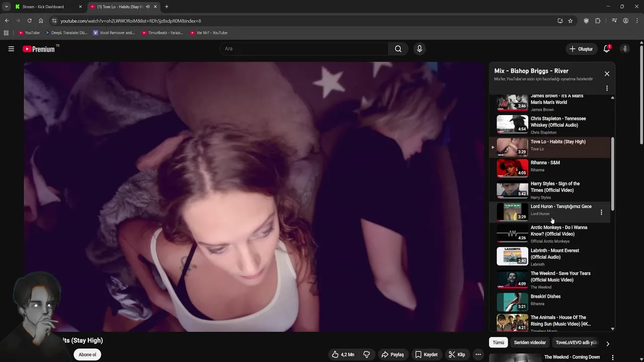The height and width of the screenshot is (362, 644).
Task: Open YouTube bookmark in bookmarks bar
Action: pos(29,33)
